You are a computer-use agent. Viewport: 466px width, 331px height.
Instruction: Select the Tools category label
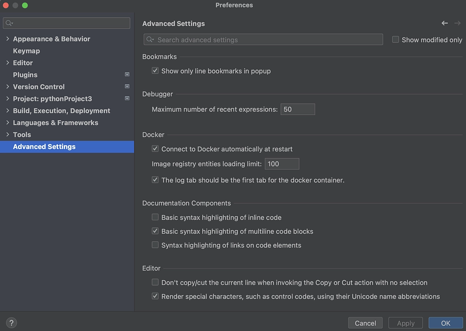click(22, 135)
